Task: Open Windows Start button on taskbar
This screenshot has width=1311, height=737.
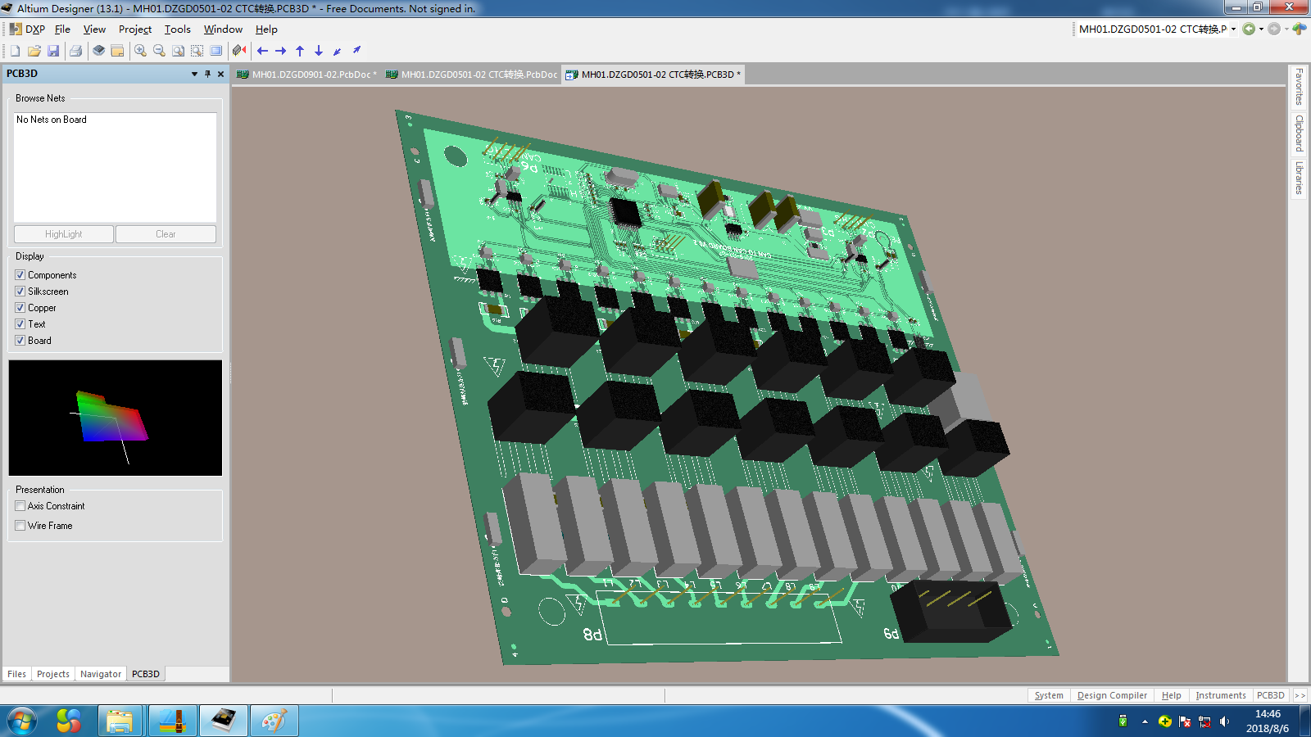Action: click(22, 721)
